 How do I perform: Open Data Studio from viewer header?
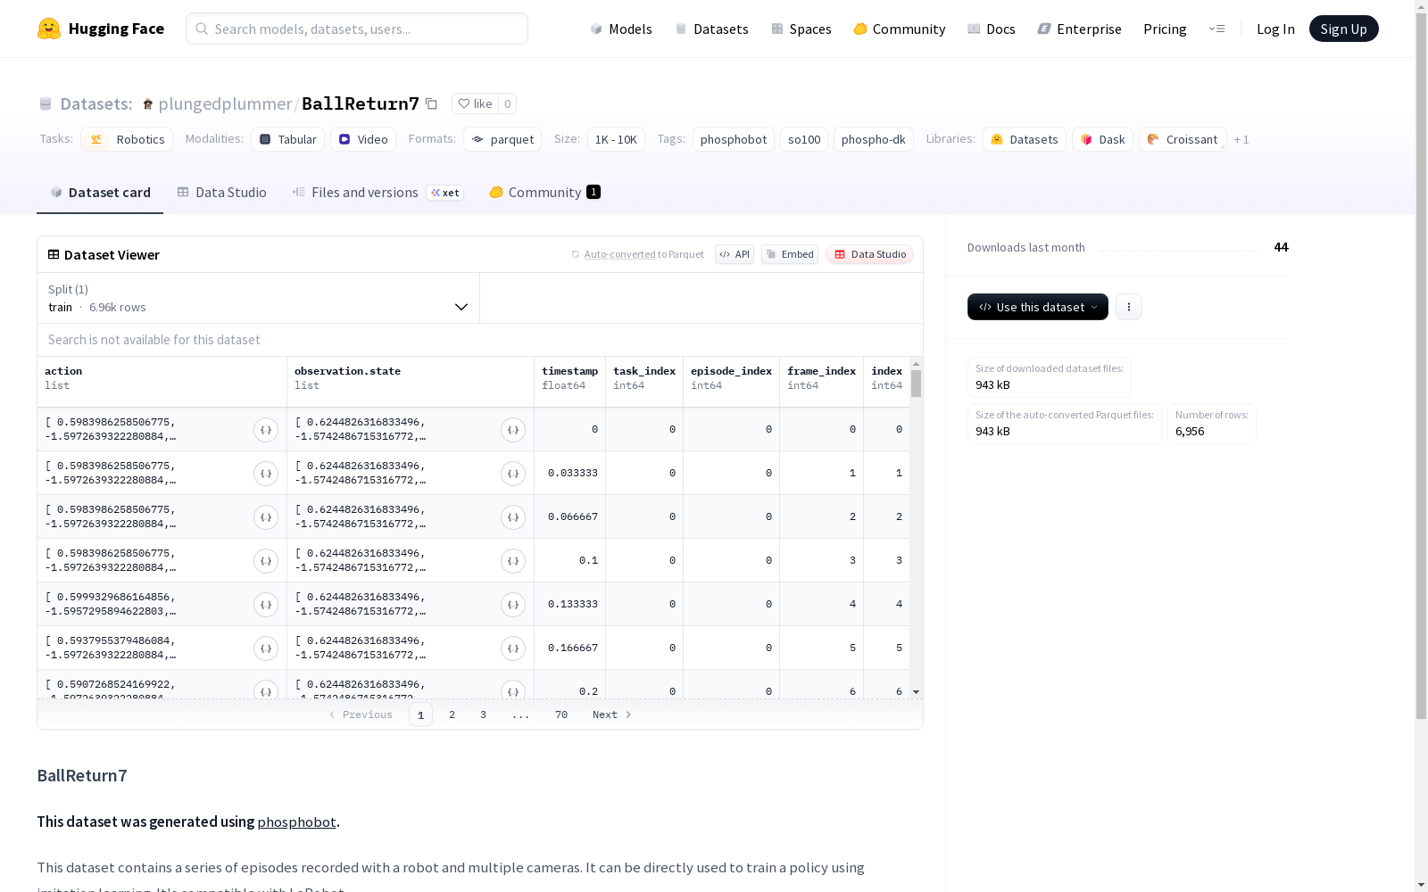[869, 254]
